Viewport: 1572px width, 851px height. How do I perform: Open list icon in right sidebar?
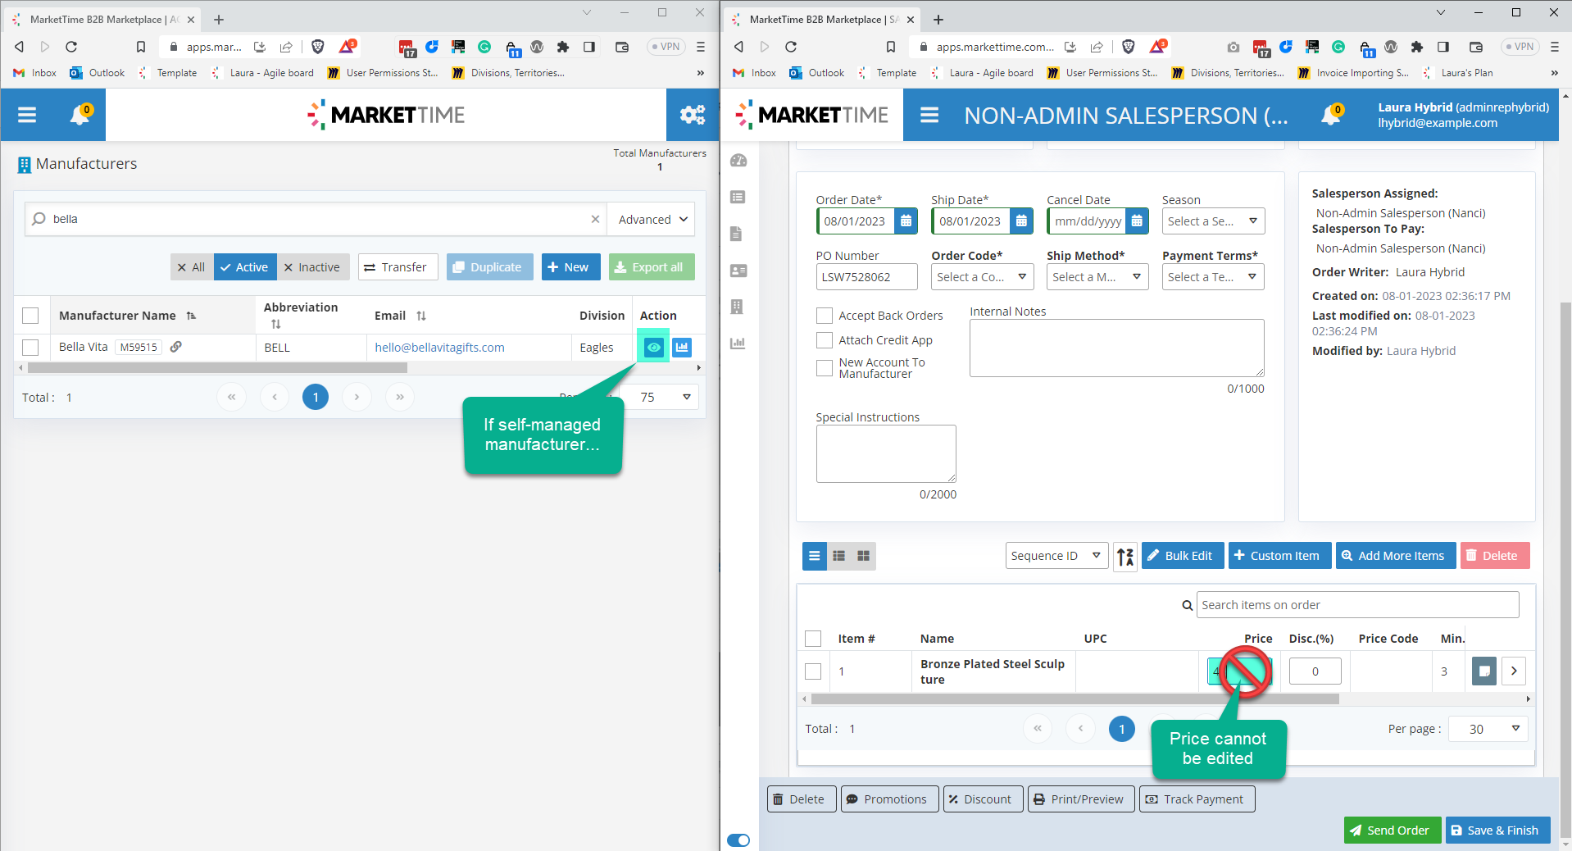[x=738, y=197]
